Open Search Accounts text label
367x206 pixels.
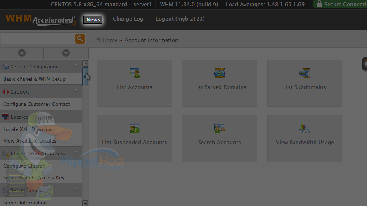click(x=220, y=142)
